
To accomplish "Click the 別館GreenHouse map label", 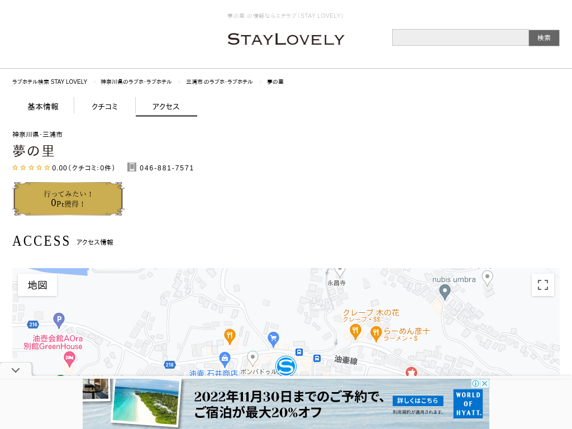I will pyautogui.click(x=53, y=346).
